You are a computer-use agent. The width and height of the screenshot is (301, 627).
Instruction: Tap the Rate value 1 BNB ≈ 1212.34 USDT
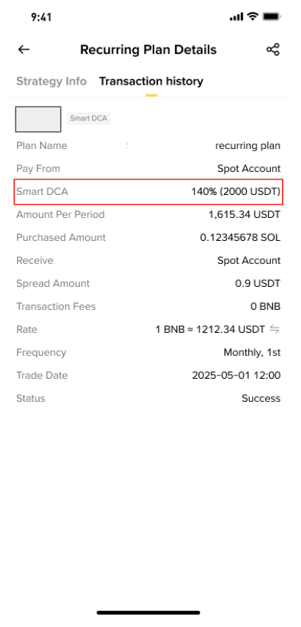[210, 330]
